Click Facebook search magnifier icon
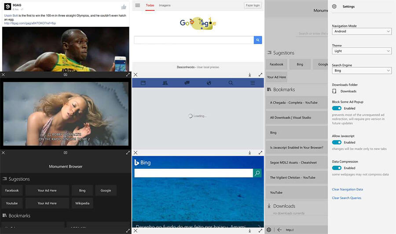Screen dimensions: 396x234 [x=231, y=83]
